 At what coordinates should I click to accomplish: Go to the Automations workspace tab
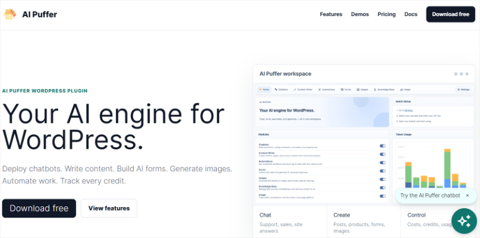pos(326,89)
